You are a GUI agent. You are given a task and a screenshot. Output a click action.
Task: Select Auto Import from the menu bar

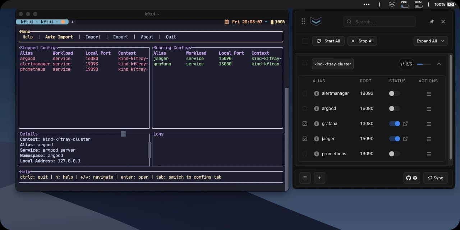pyautogui.click(x=59, y=37)
